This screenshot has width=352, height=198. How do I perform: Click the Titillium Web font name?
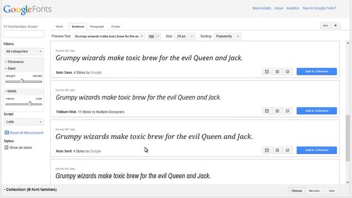coord(66,112)
